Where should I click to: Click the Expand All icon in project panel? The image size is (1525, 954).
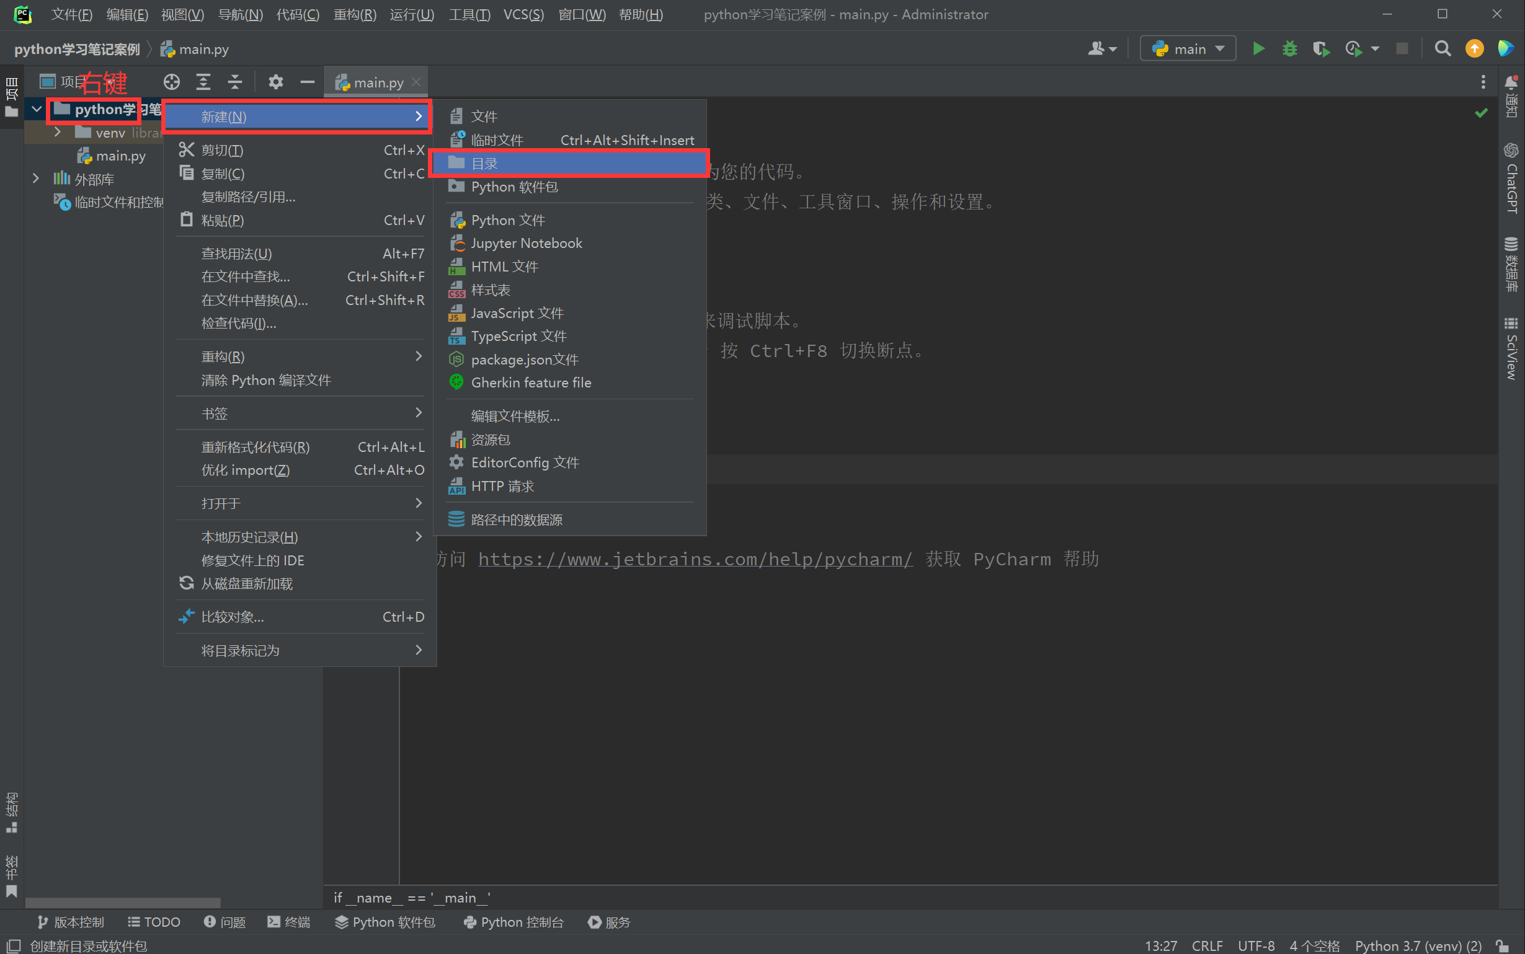coord(203,82)
